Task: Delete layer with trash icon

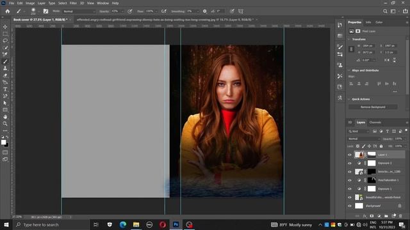Action: 400,216
